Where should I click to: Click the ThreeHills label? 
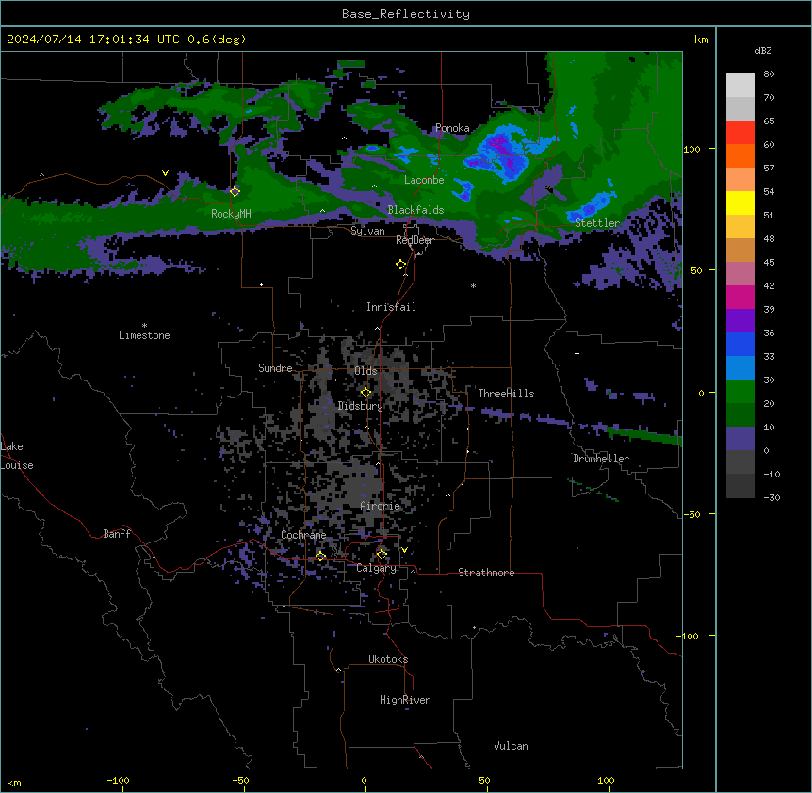coord(506,394)
